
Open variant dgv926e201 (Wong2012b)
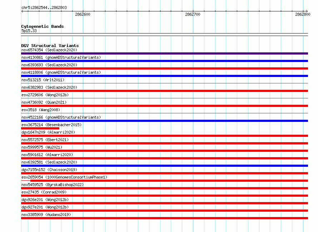(45, 200)
